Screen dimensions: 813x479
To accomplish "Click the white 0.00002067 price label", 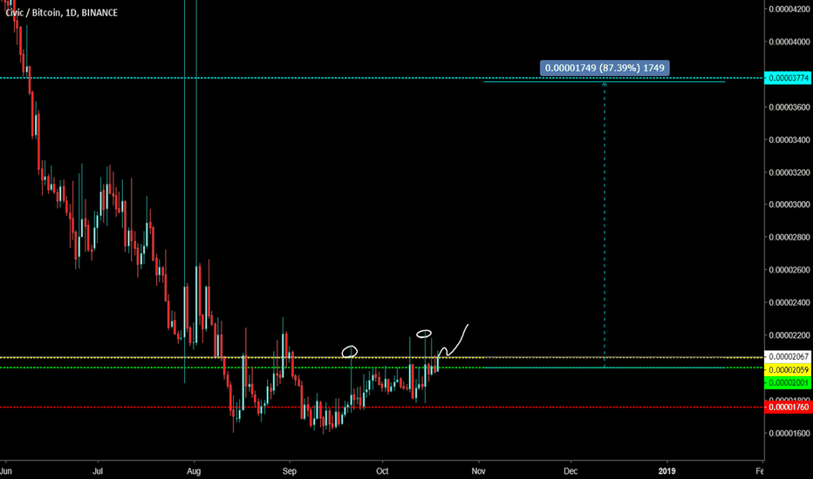I will click(x=788, y=357).
